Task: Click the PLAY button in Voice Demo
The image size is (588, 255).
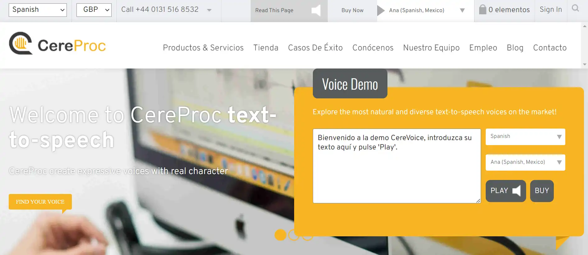Action: [506, 191]
